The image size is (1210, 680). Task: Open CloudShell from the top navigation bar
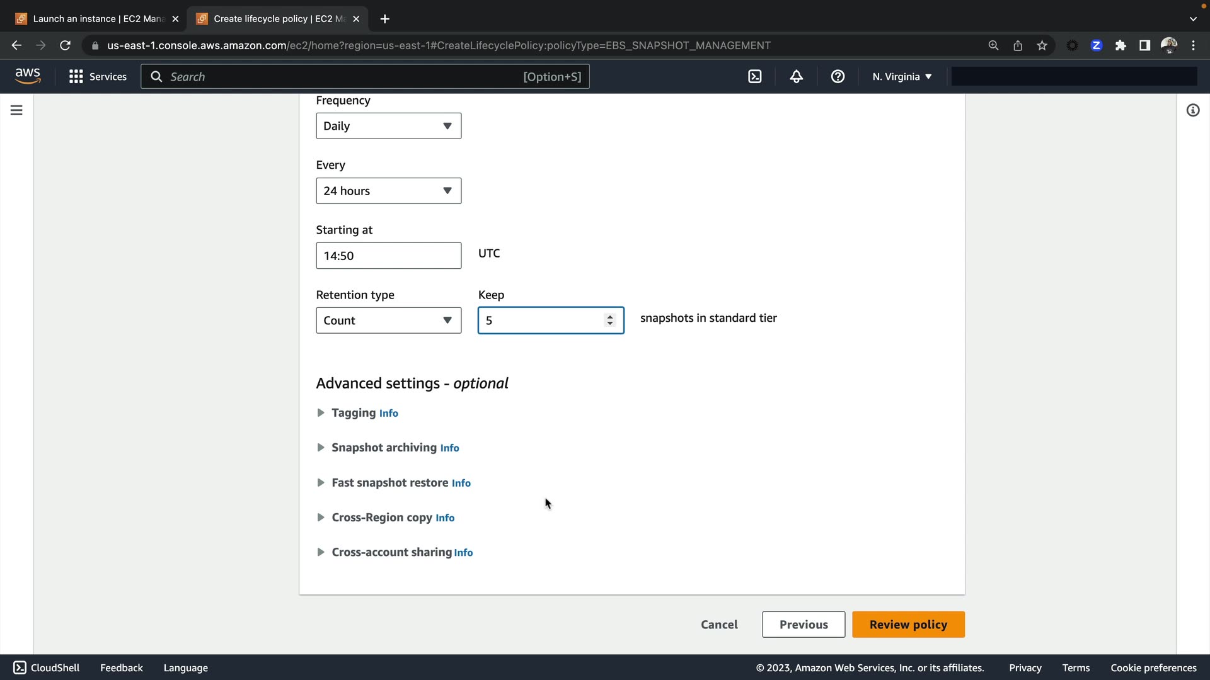point(754,76)
